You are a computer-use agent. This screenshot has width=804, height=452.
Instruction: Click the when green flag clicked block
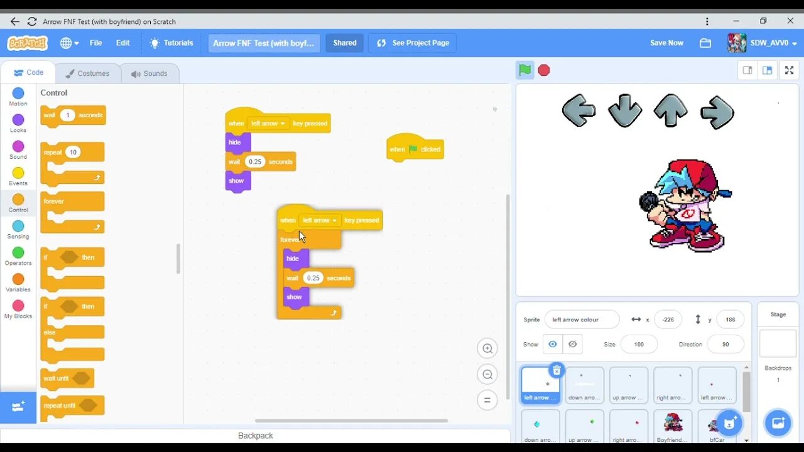[415, 148]
